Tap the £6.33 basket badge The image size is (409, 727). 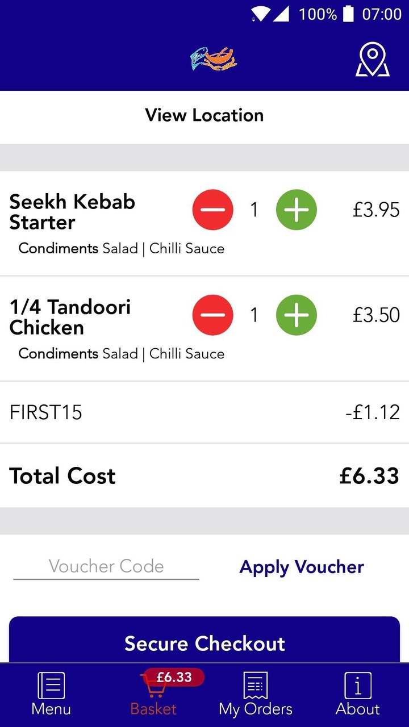tap(174, 677)
